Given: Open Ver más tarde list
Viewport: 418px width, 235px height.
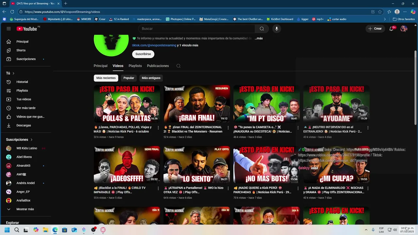Looking at the screenshot, I should tap(25, 108).
